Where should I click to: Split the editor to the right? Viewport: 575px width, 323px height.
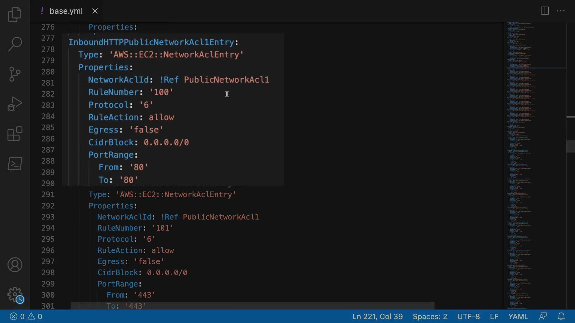545,11
